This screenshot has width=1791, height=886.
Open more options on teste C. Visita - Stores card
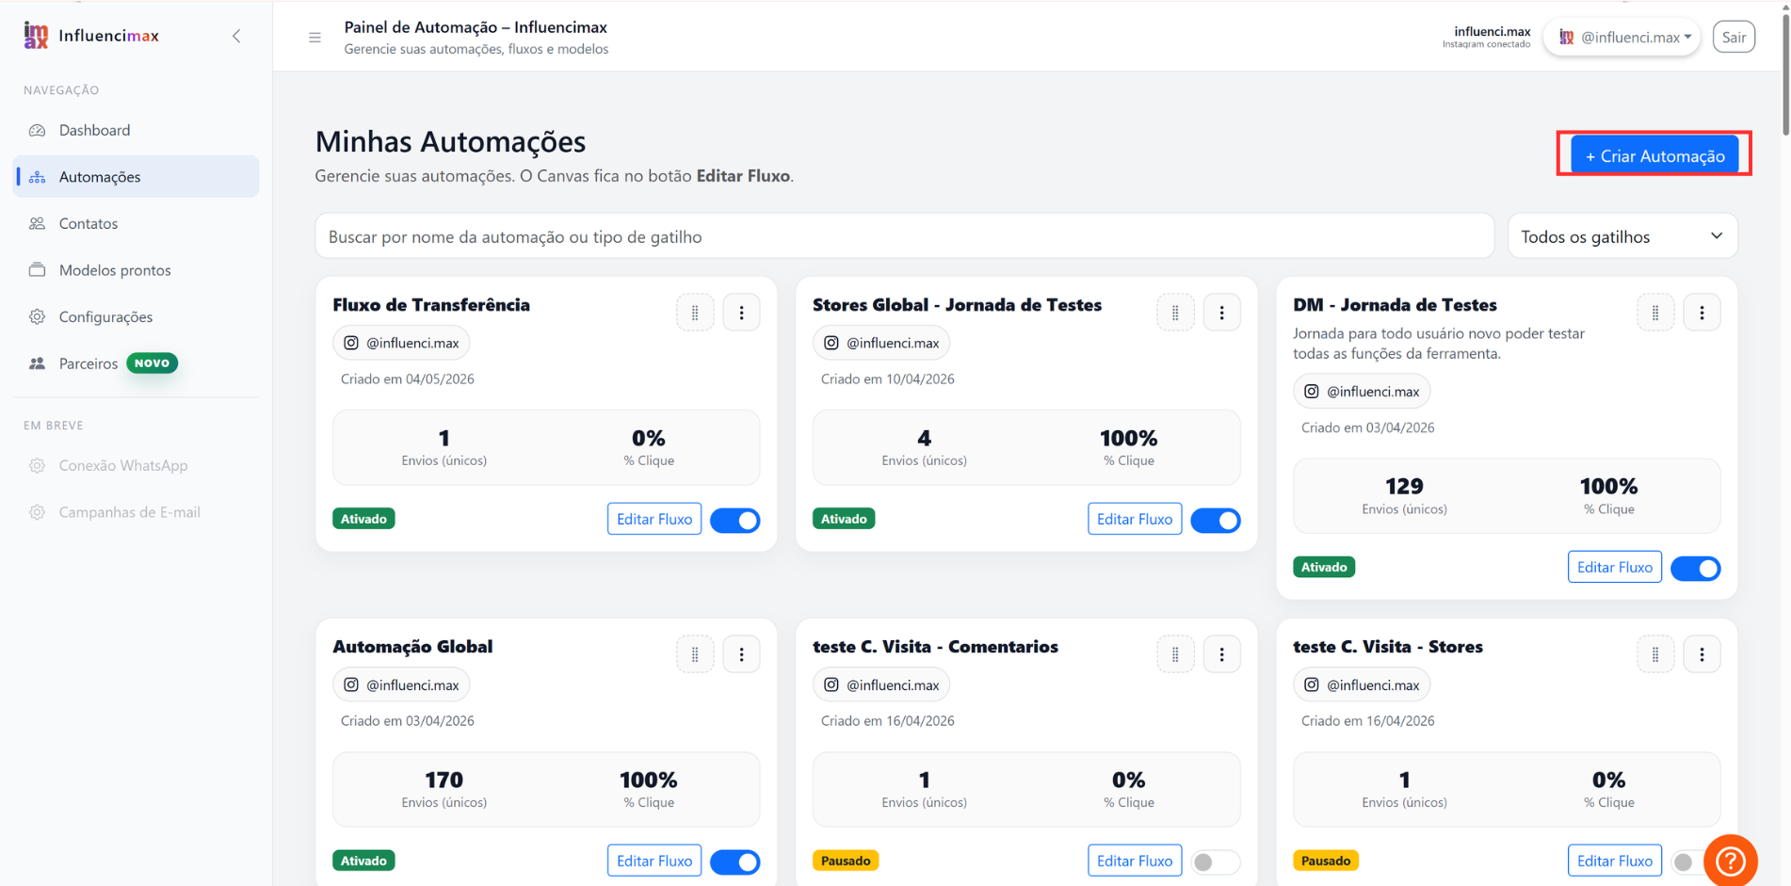(x=1702, y=654)
